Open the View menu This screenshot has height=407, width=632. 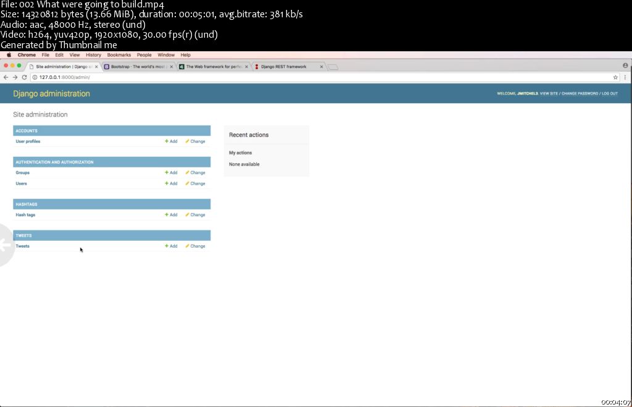(x=75, y=55)
